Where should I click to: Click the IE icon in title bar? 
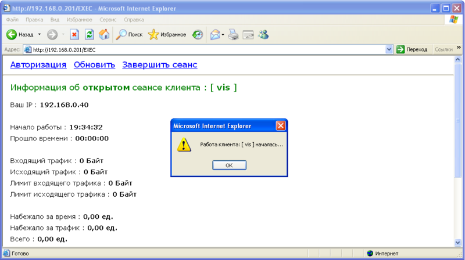6,8
